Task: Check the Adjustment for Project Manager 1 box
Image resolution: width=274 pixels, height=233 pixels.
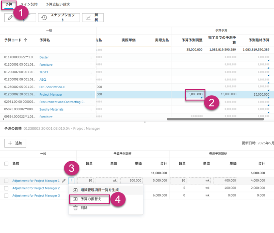Action: tap(6, 181)
